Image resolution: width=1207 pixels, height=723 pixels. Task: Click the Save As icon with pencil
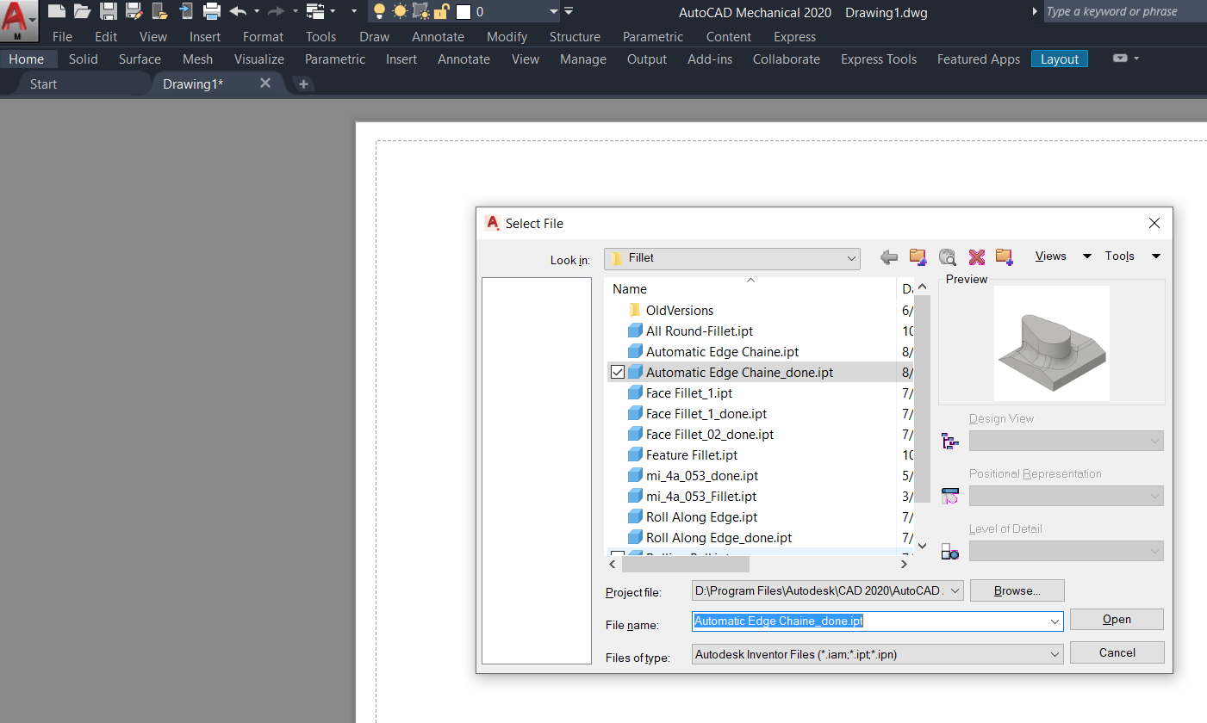coord(134,11)
